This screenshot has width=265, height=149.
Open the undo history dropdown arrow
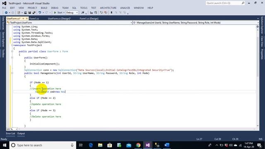43,13
